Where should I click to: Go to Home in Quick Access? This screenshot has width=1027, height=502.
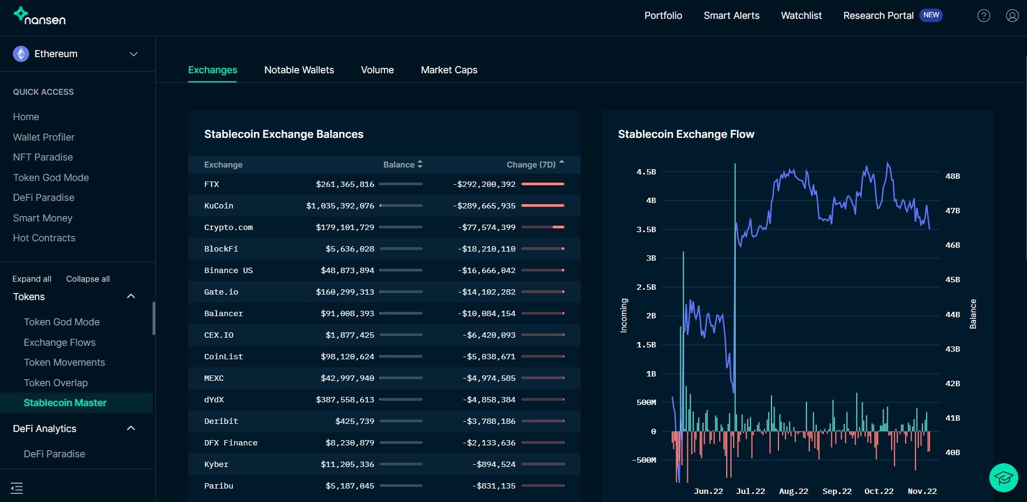tap(26, 117)
